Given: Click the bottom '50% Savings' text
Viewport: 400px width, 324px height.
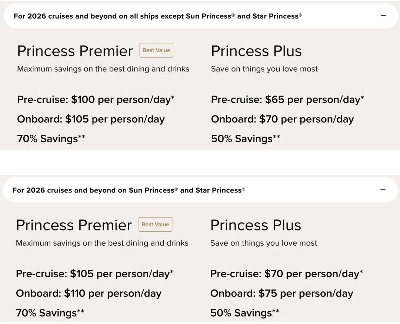Looking at the screenshot, I should pos(245,313).
